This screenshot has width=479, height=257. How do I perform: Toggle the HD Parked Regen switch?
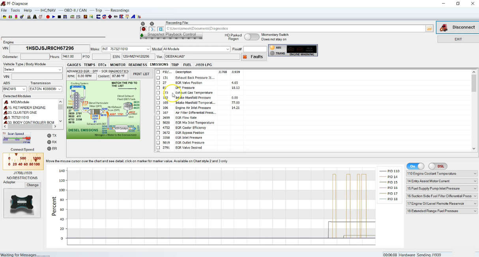coord(251,37)
